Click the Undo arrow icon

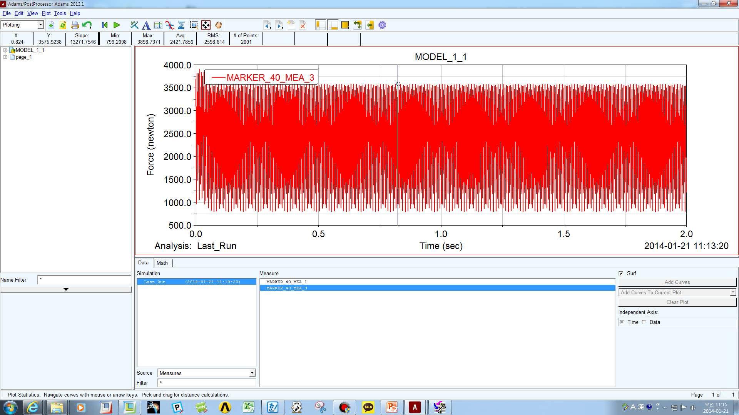pyautogui.click(x=87, y=25)
